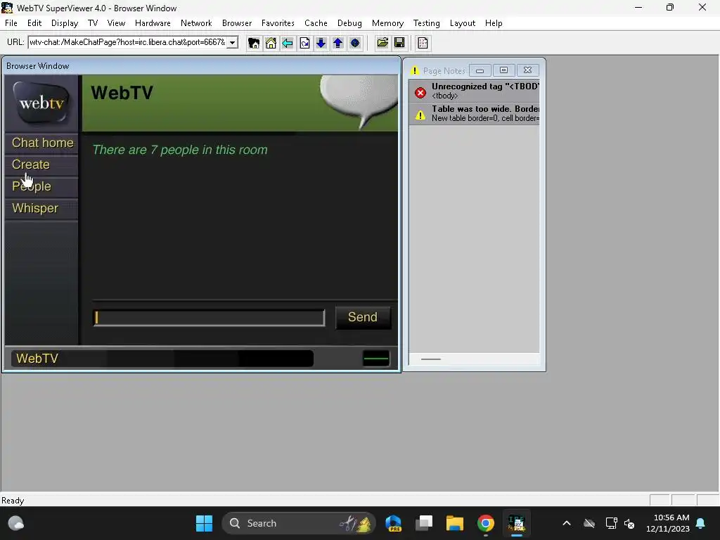The image size is (720, 540).
Task: Open the Browser menu
Action: pos(237,23)
